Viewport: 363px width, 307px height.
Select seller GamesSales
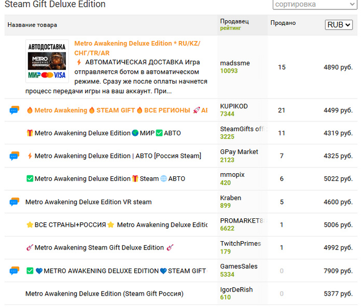pyautogui.click(x=239, y=266)
